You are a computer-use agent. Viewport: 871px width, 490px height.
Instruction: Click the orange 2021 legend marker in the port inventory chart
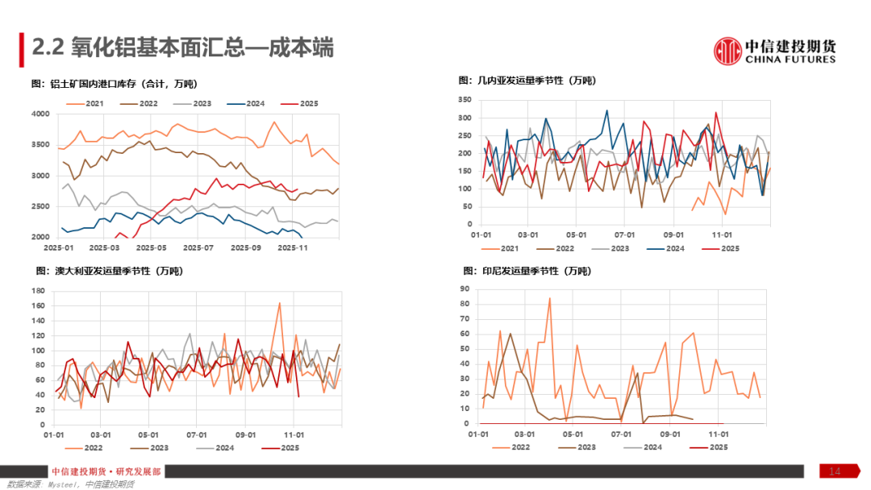tap(74, 103)
